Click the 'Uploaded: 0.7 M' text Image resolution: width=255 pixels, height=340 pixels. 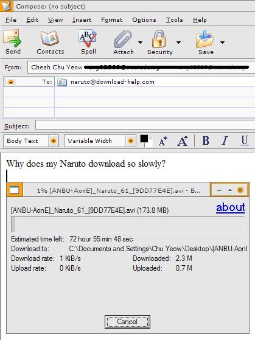162,268
